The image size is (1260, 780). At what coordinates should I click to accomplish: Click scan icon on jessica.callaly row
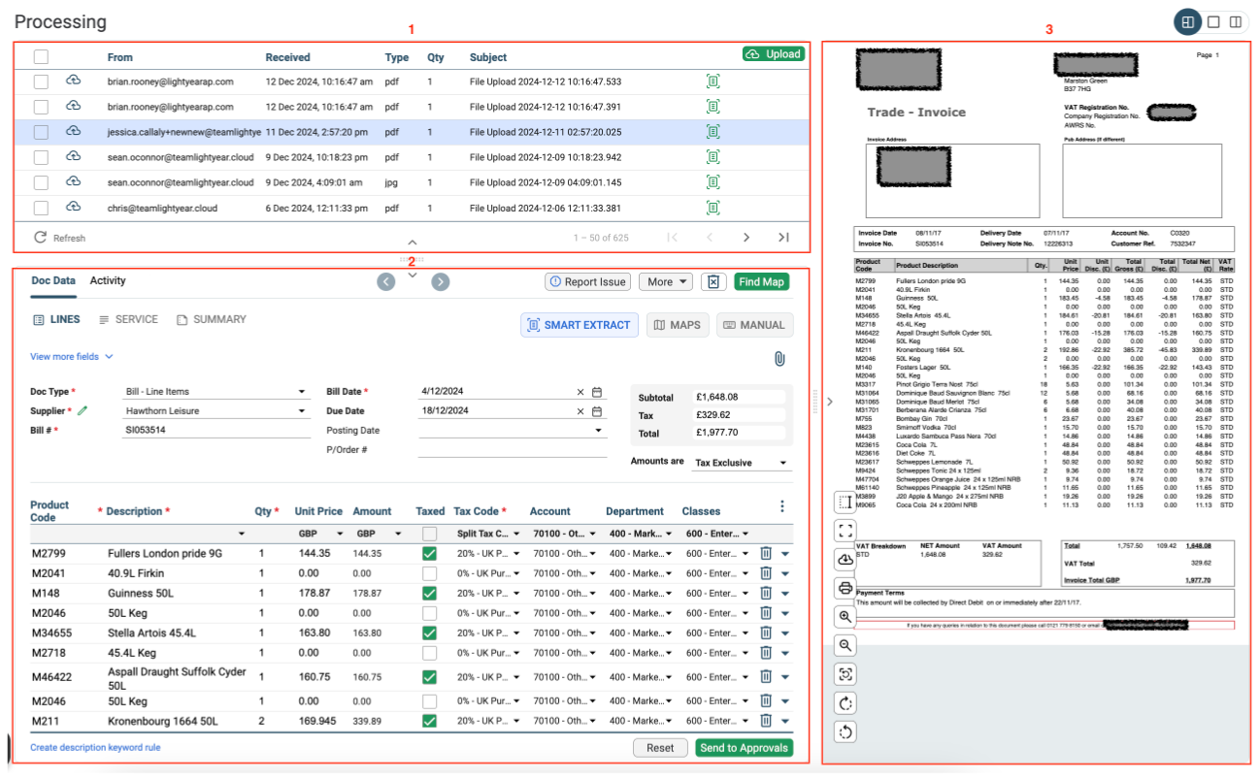point(713,132)
